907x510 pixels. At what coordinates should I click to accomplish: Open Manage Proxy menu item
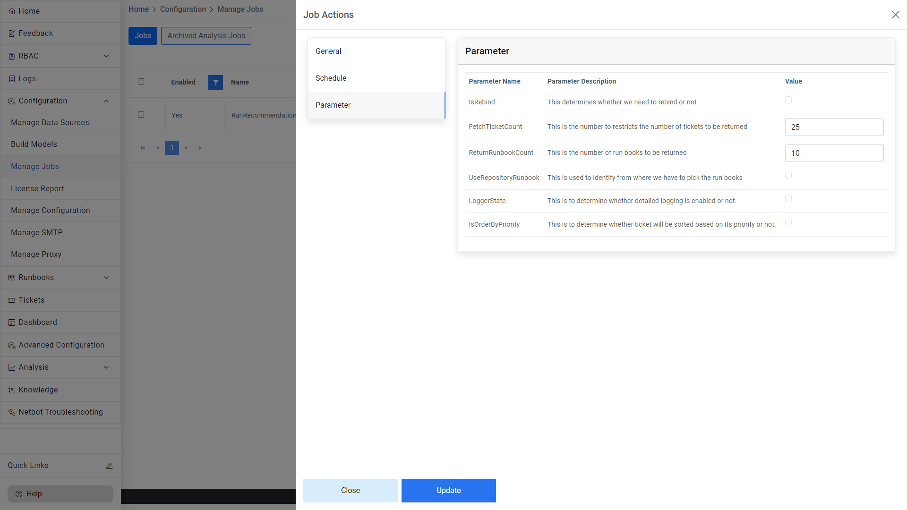point(60,255)
